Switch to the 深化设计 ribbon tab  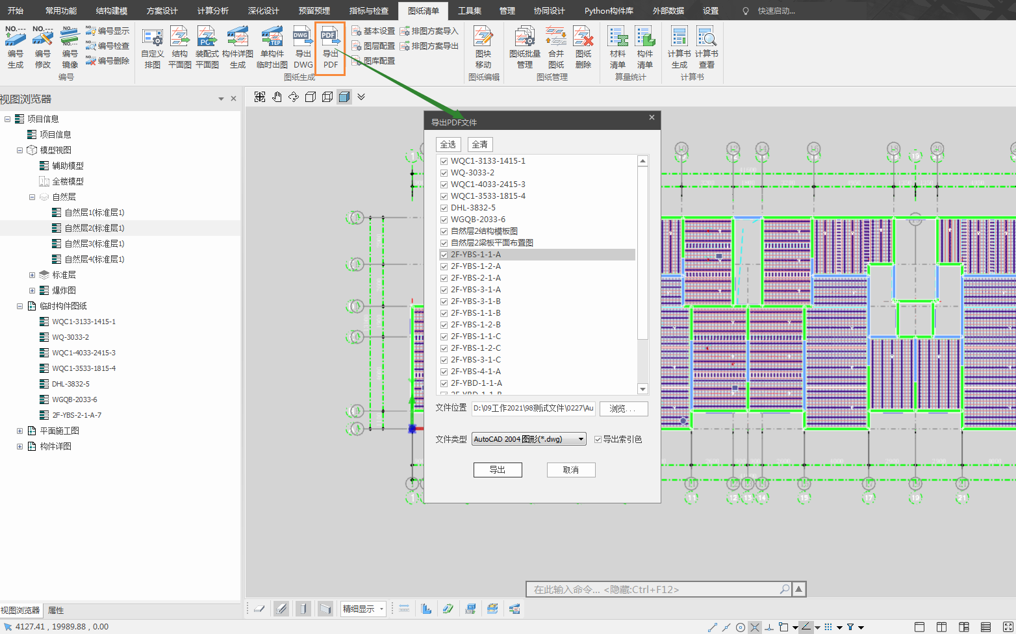tap(263, 10)
